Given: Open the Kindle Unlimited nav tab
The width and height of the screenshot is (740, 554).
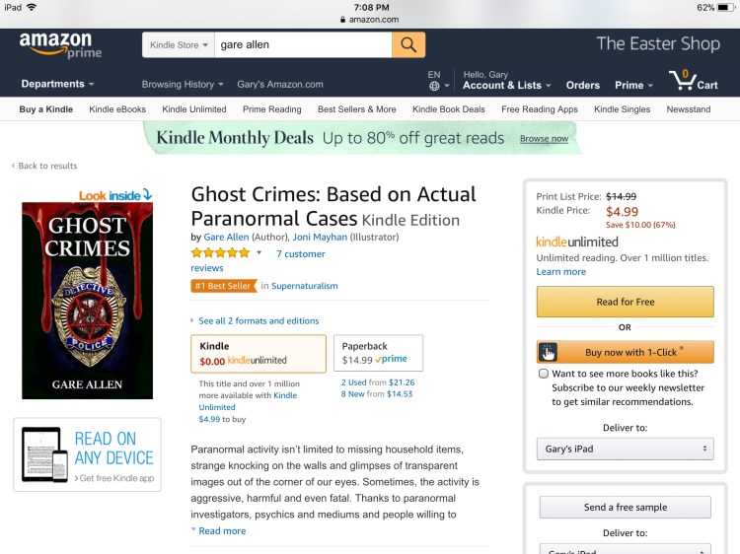Looking at the screenshot, I should point(194,109).
